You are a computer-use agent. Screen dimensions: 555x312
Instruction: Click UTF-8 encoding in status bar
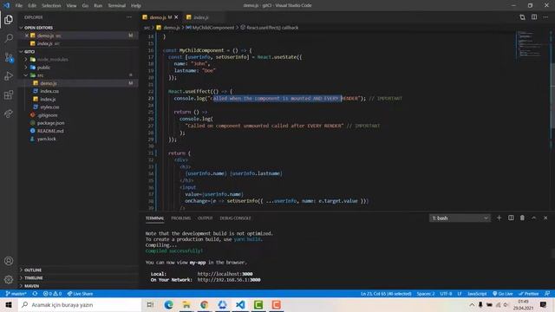pyautogui.click(x=446, y=294)
